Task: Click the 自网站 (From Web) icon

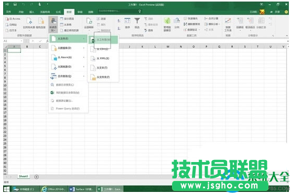Action: (x=7, y=25)
